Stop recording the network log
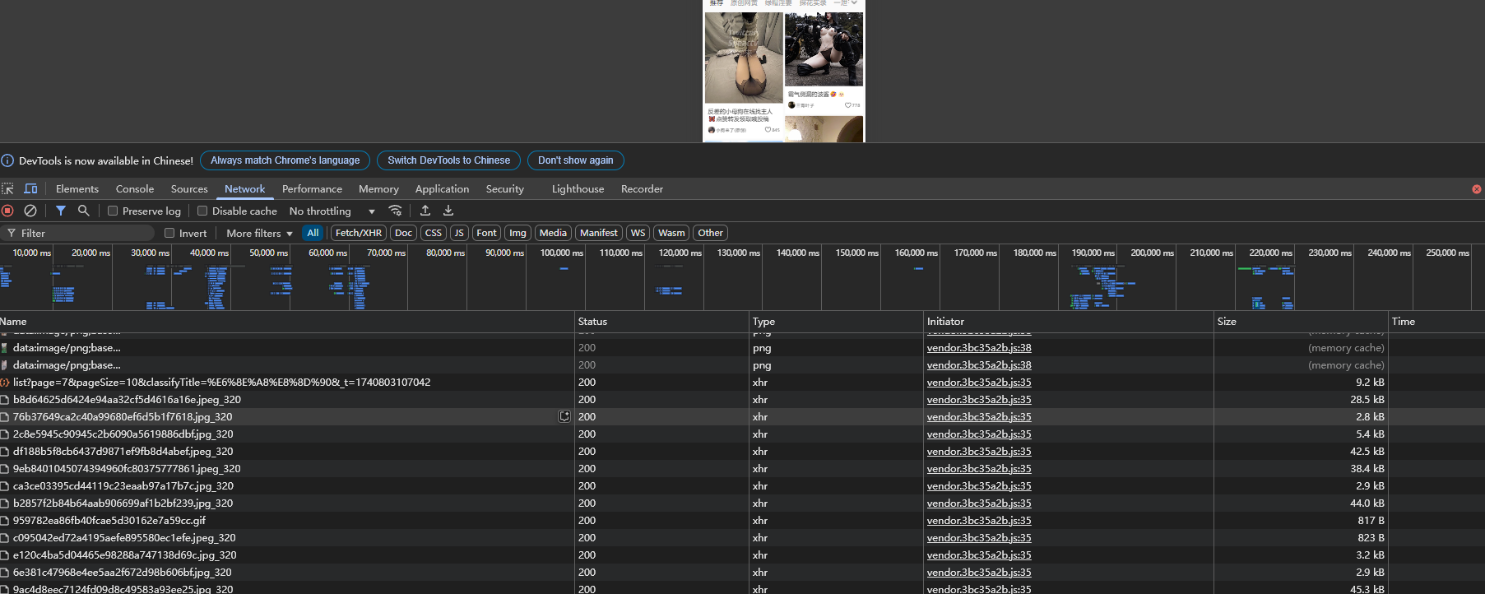 [x=8, y=211]
